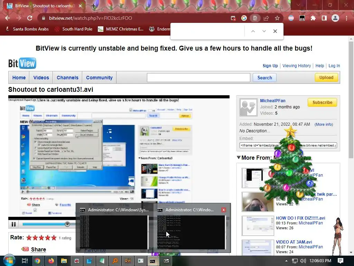This screenshot has width=354, height=266.
Task: Go to the Home tab
Action: pos(19,78)
